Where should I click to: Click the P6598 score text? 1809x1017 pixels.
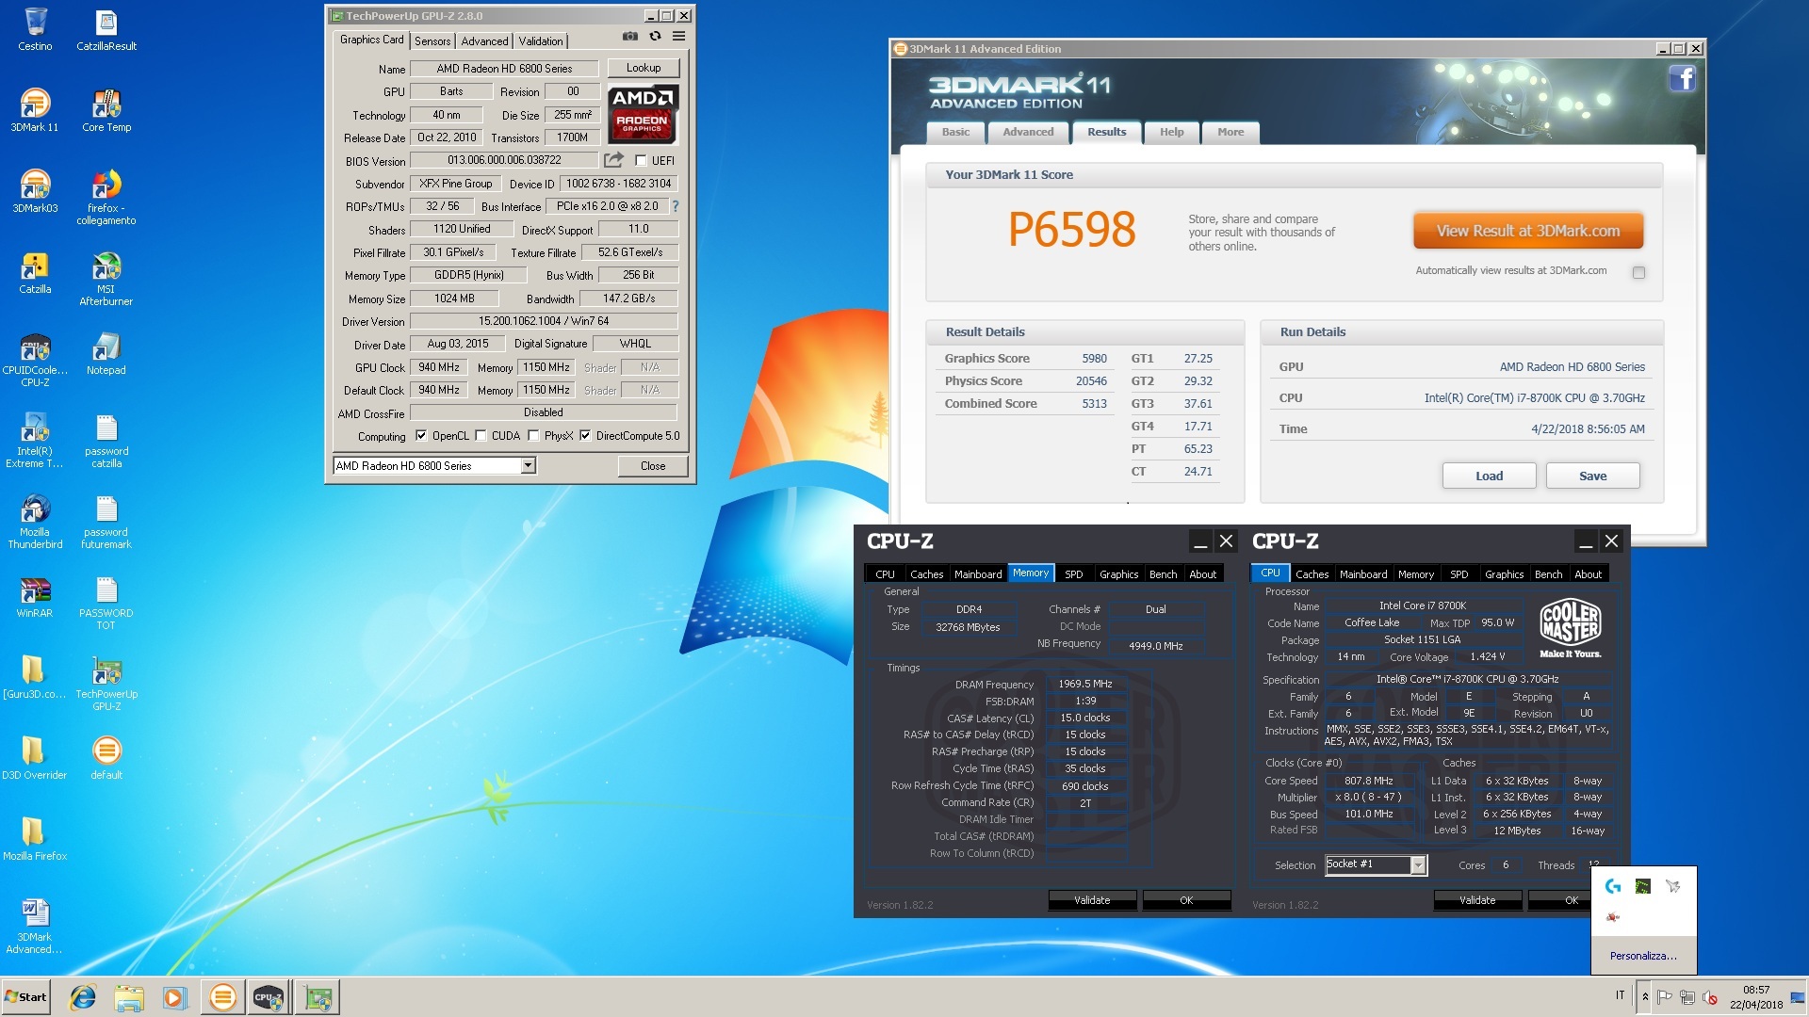point(1071,230)
